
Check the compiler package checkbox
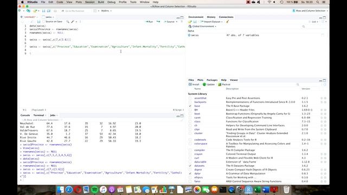coord(190,150)
